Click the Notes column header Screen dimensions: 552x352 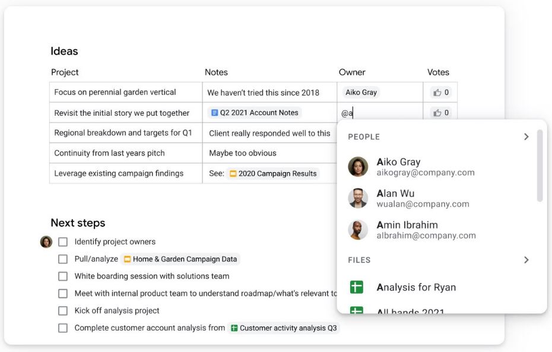[216, 72]
